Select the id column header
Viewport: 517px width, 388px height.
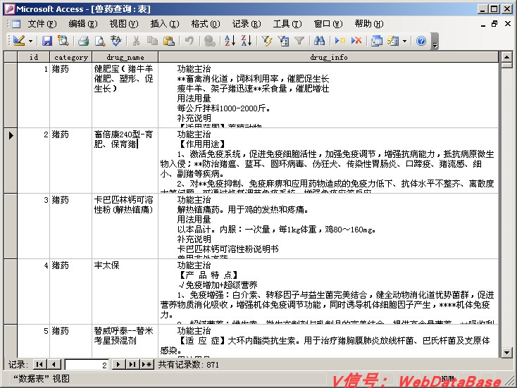pyautogui.click(x=34, y=57)
